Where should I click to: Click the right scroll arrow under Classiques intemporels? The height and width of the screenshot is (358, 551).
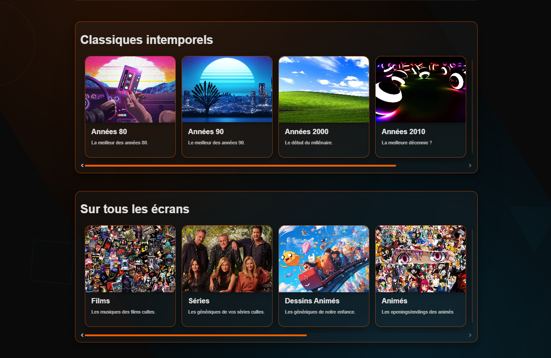(470, 165)
